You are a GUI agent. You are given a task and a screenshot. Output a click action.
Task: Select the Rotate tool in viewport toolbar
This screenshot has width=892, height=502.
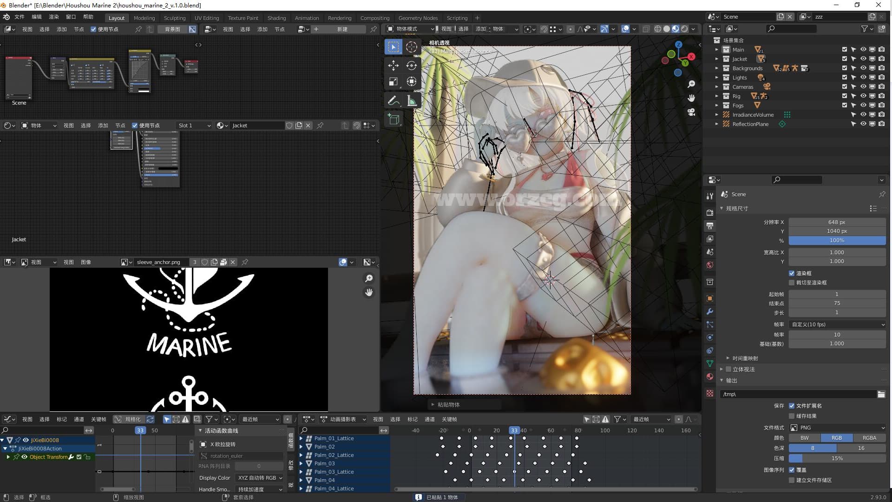coord(411,65)
